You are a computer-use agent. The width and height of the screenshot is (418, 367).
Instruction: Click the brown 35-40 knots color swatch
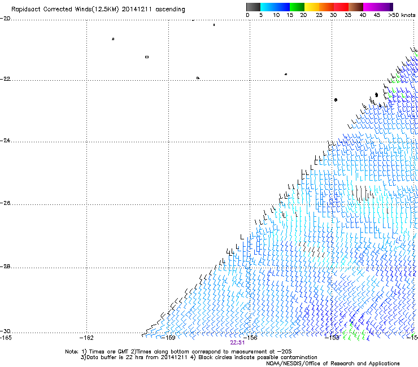[x=356, y=7]
